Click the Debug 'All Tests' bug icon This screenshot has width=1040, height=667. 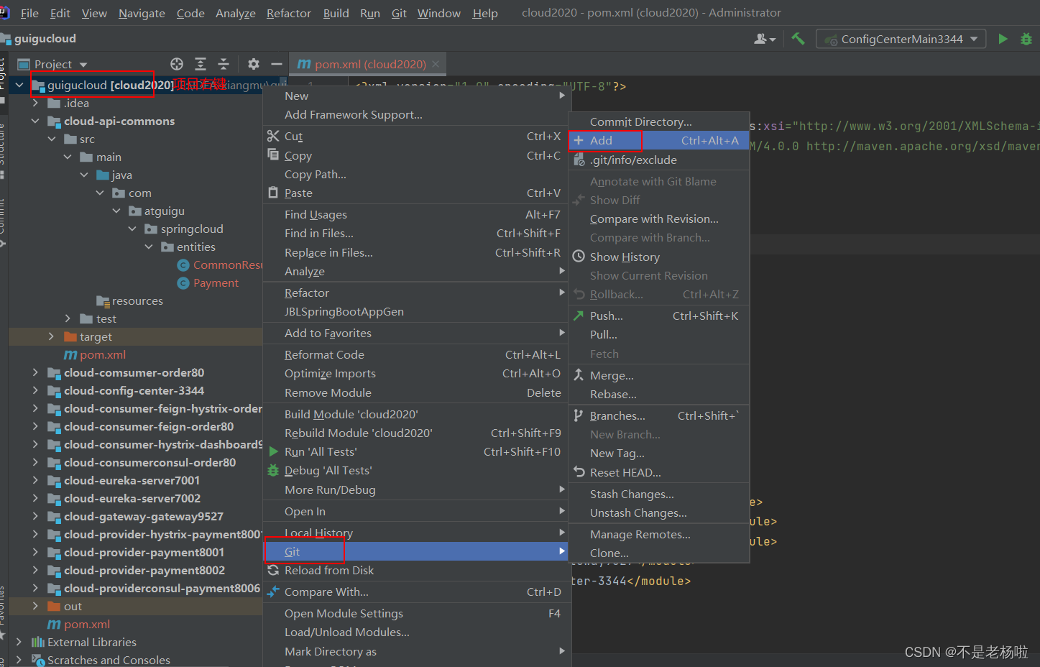[x=273, y=470]
